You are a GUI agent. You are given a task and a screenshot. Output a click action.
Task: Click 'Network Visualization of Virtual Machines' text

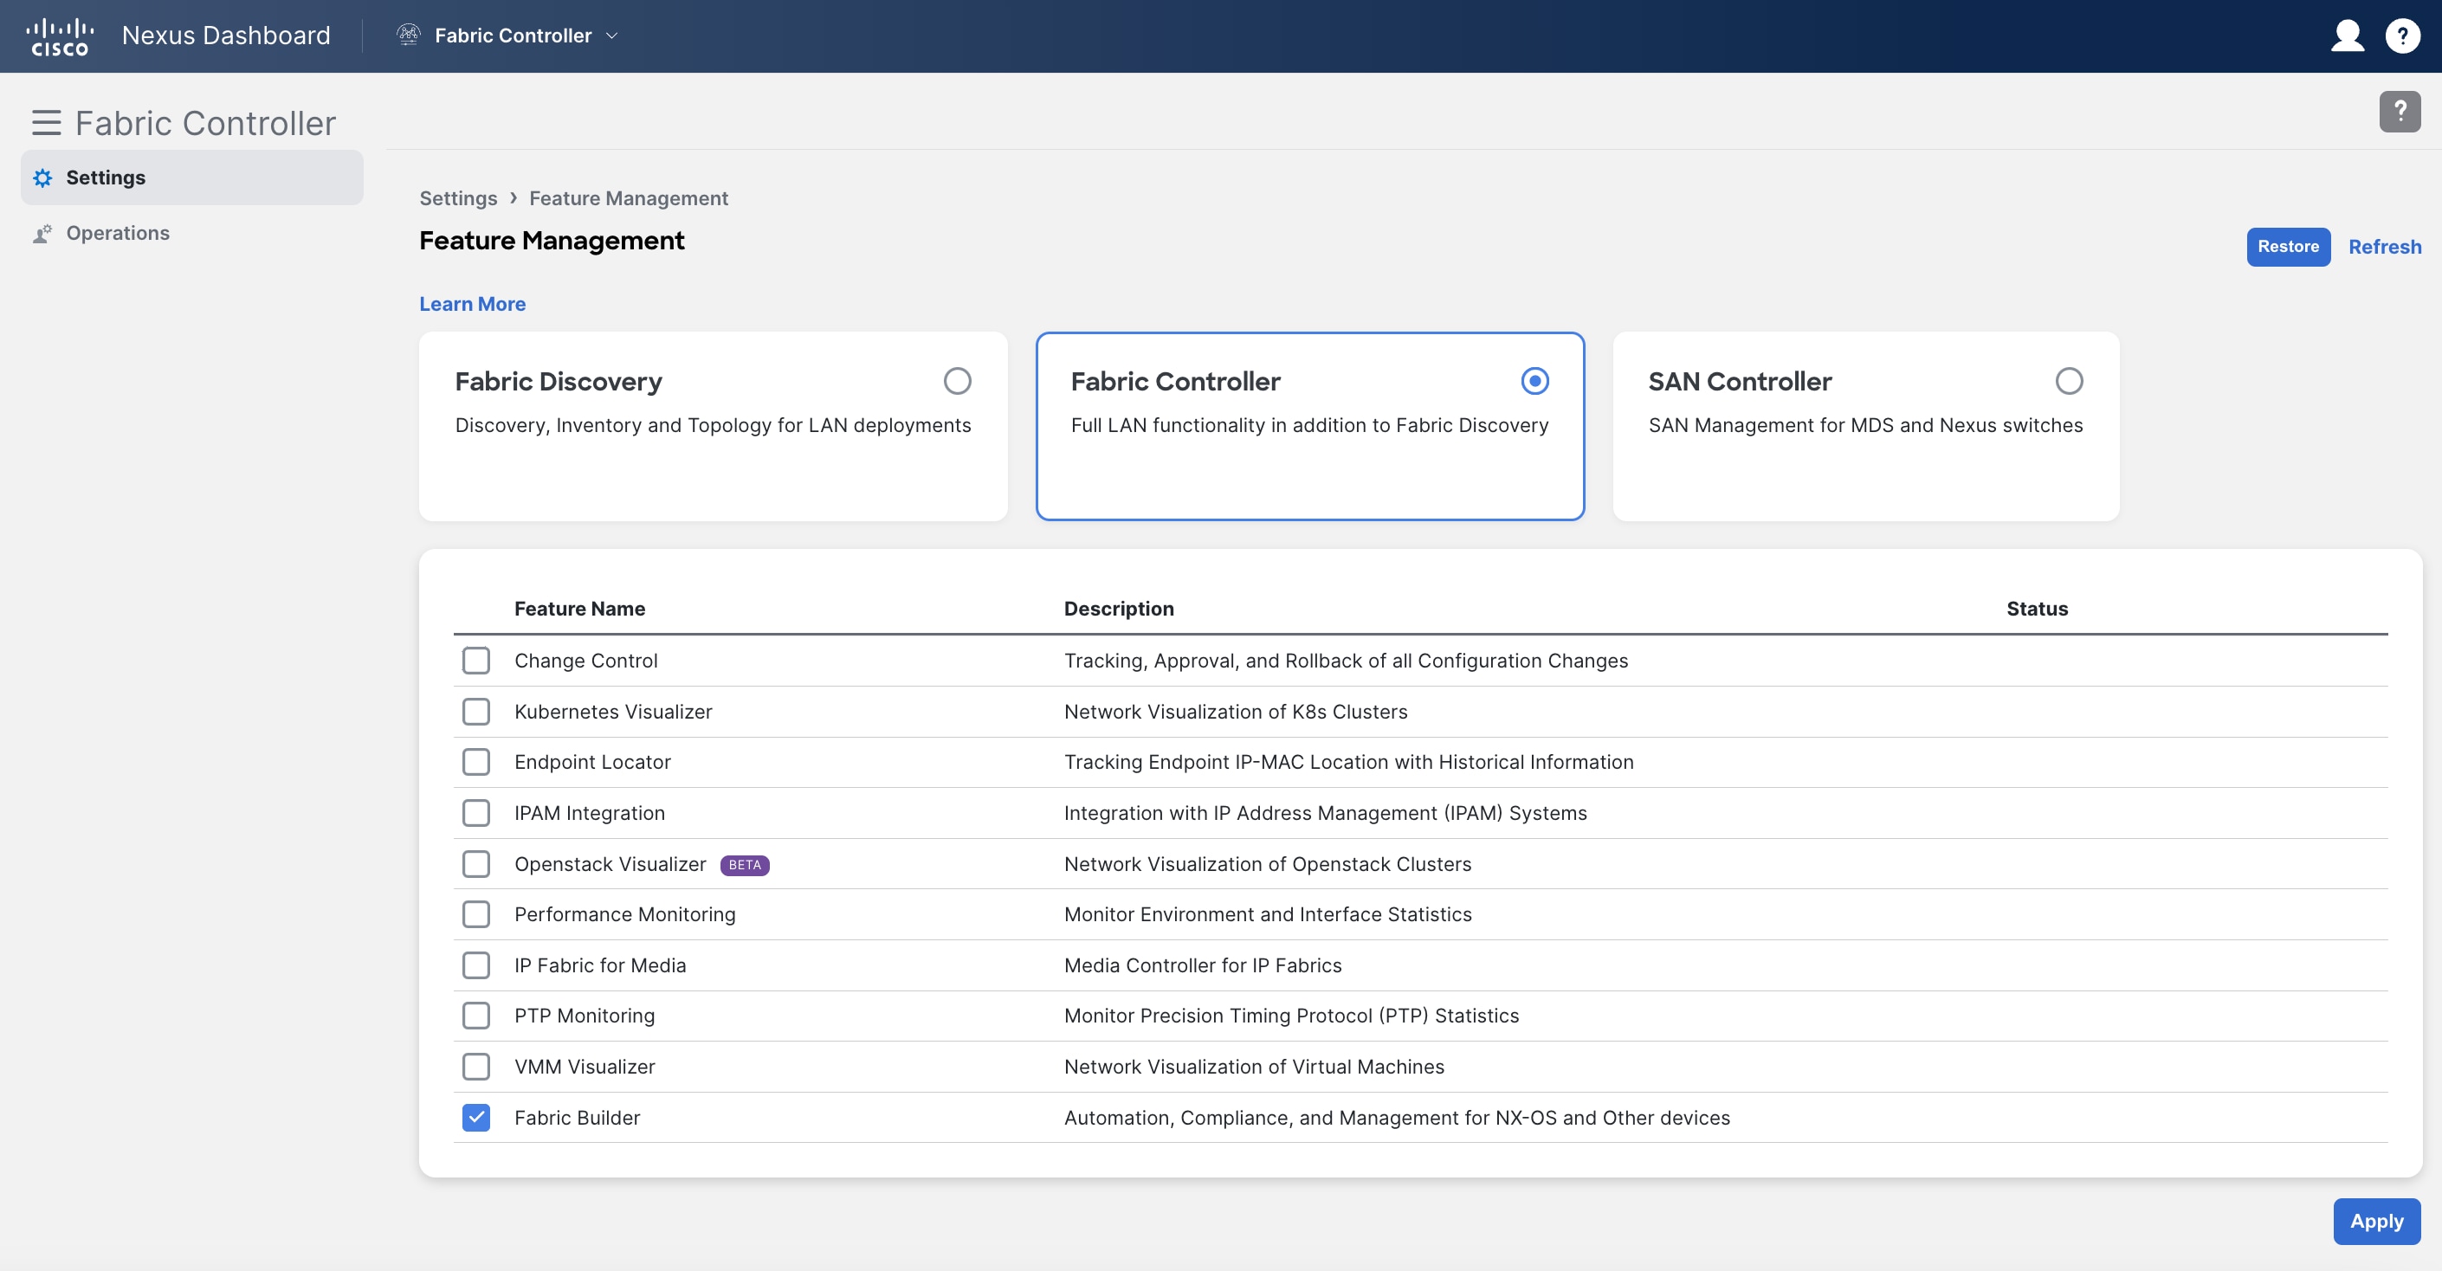click(x=1253, y=1068)
